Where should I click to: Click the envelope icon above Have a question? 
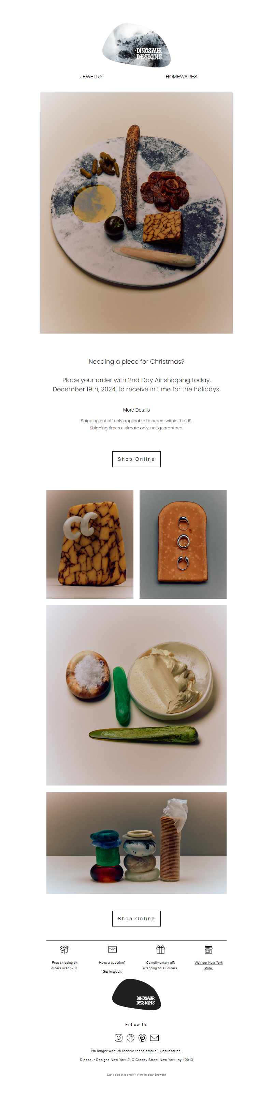(x=112, y=949)
